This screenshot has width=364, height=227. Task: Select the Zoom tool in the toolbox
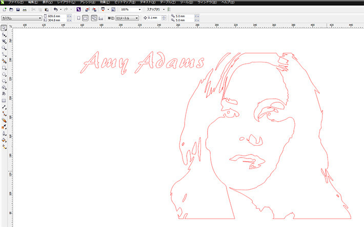4,48
